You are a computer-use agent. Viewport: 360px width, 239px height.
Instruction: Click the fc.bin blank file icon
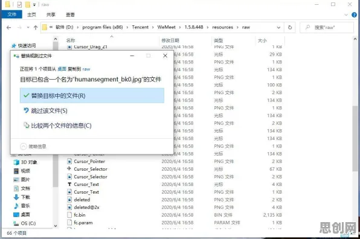click(x=69, y=215)
